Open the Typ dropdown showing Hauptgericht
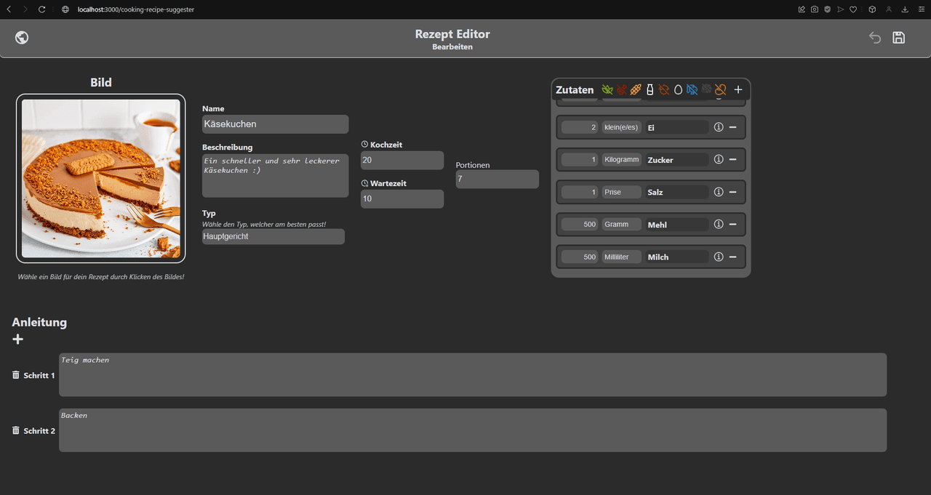 (x=273, y=236)
